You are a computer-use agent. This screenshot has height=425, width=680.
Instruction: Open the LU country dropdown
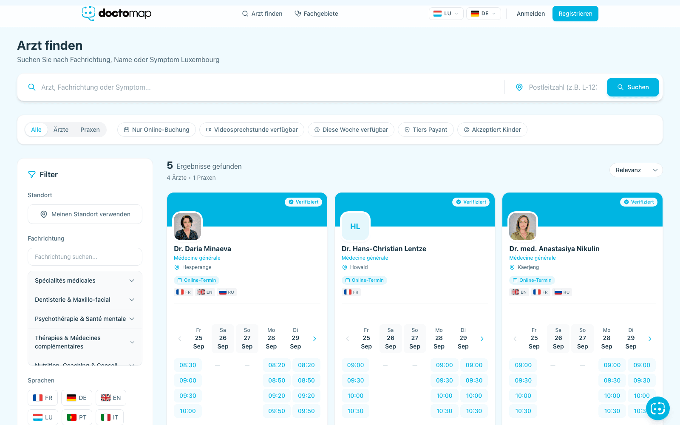(x=446, y=14)
